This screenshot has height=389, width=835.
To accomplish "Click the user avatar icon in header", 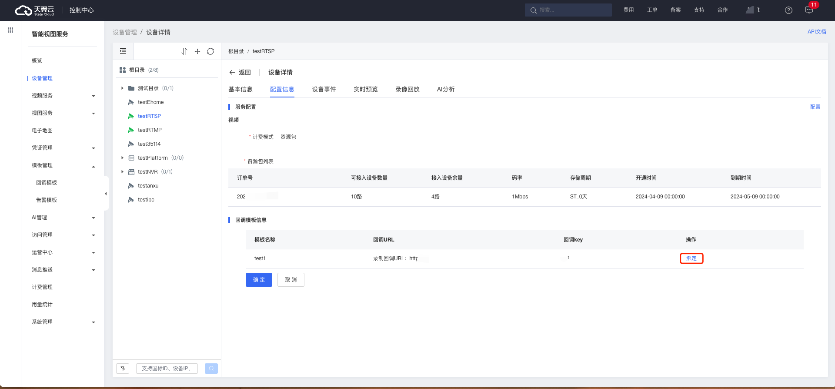I will click(750, 10).
